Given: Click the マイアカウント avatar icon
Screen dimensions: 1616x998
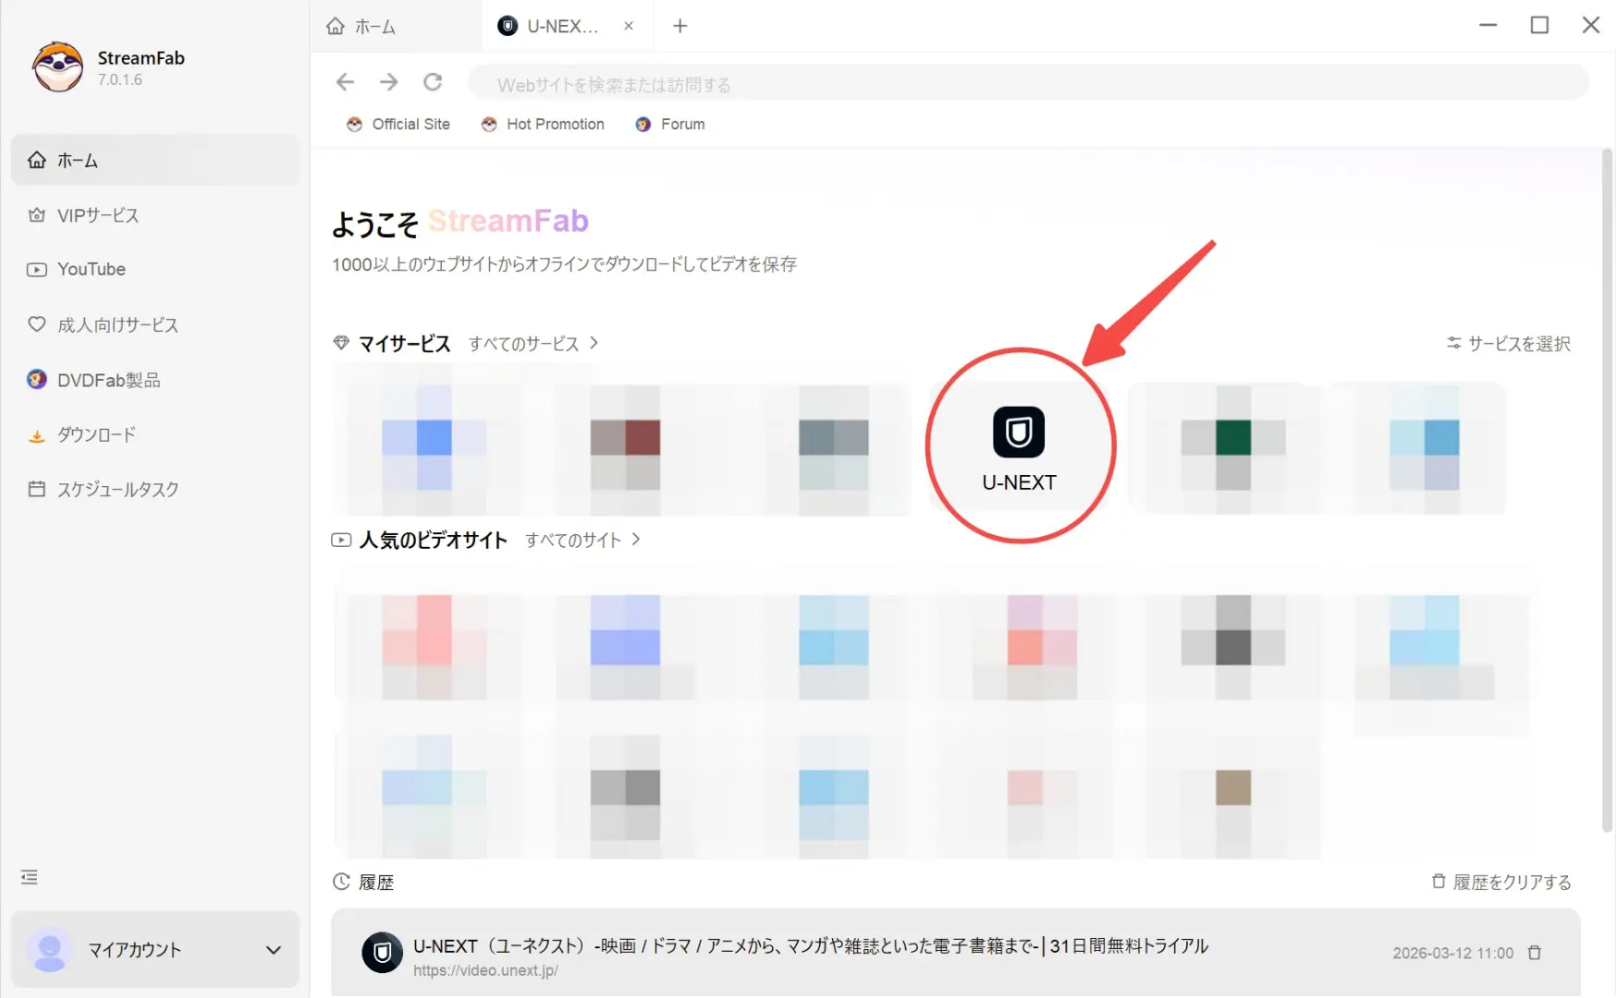Looking at the screenshot, I should (x=50, y=950).
